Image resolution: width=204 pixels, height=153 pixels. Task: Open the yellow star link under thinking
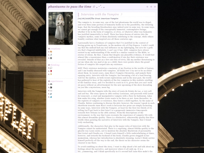pyautogui.click(x=51, y=74)
